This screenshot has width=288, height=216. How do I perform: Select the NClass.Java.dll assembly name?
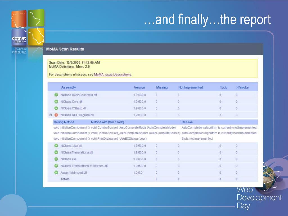coord(71,146)
